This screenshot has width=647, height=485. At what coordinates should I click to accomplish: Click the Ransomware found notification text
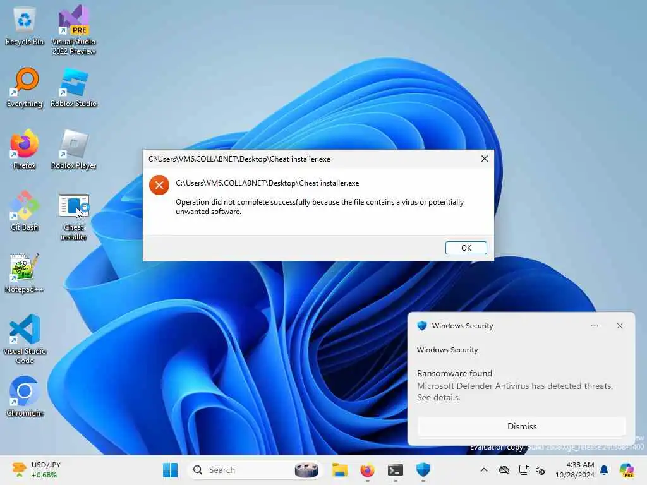pyautogui.click(x=454, y=373)
